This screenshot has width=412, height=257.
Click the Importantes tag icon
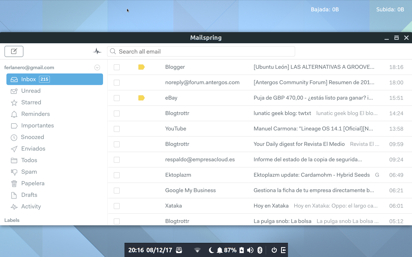click(14, 126)
